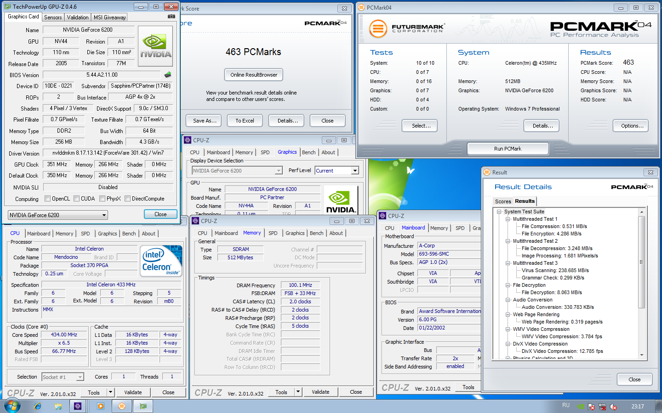Click the network status tray icon

pos(602,407)
